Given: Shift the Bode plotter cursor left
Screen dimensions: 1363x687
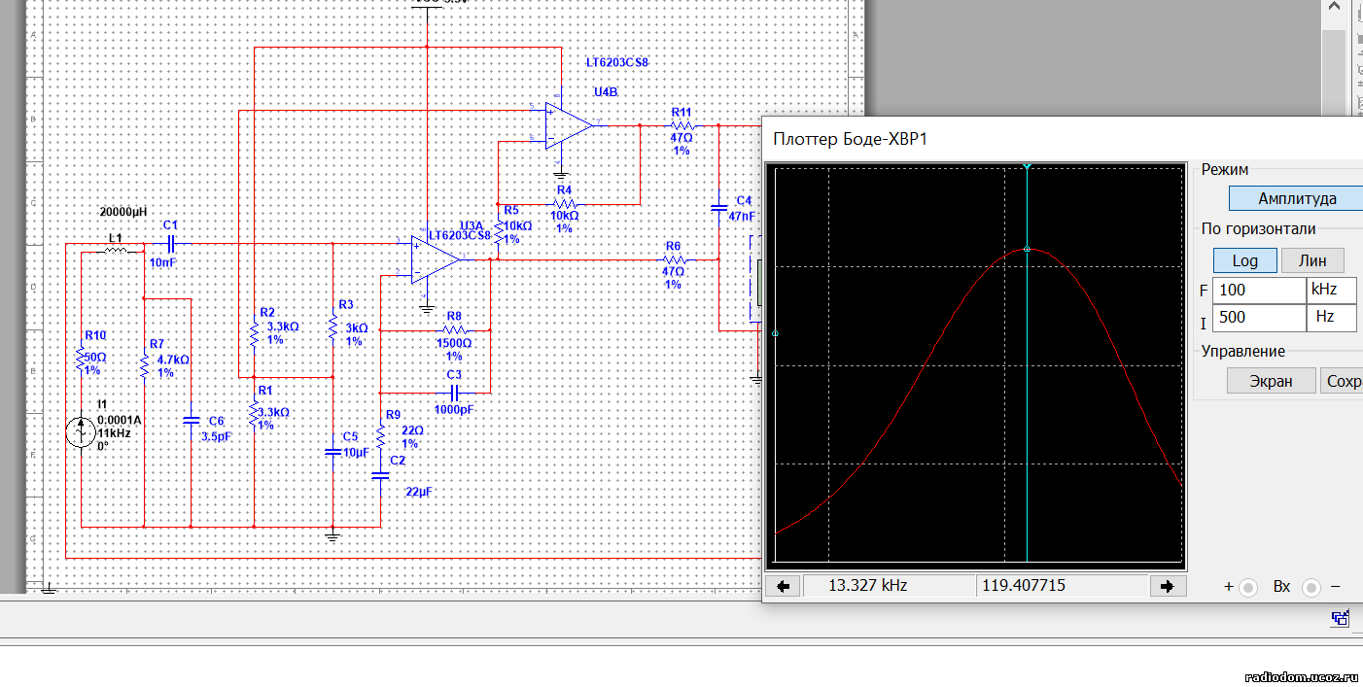Looking at the screenshot, I should (x=784, y=586).
